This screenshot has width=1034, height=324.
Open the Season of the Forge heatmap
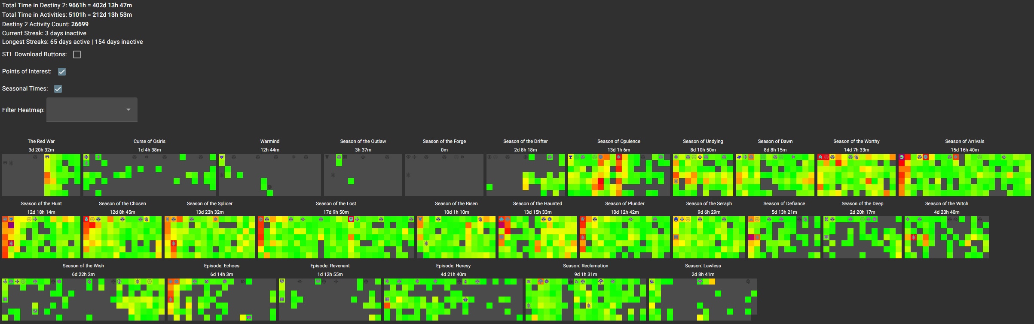coord(444,175)
